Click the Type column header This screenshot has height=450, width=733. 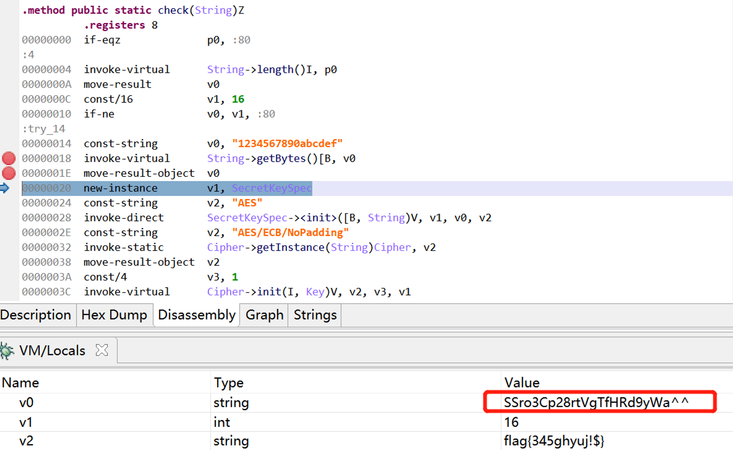229,383
